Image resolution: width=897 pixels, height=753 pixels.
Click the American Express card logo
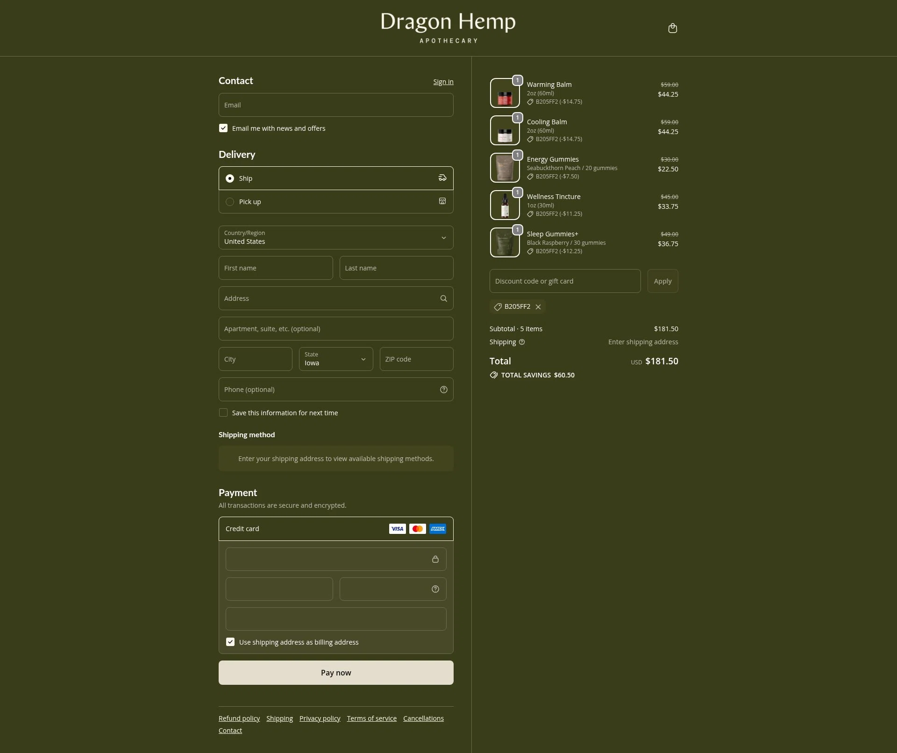(x=437, y=529)
